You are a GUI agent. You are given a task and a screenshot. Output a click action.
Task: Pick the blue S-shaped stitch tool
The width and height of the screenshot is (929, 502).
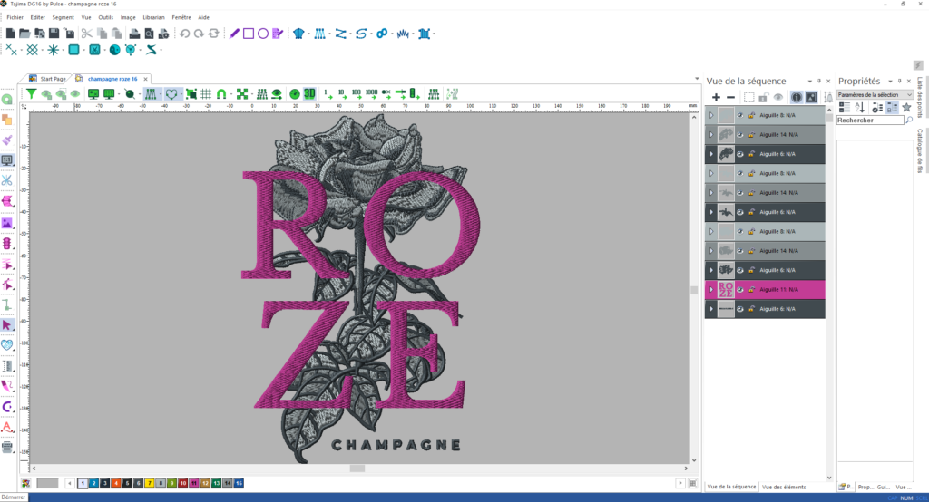[361, 34]
